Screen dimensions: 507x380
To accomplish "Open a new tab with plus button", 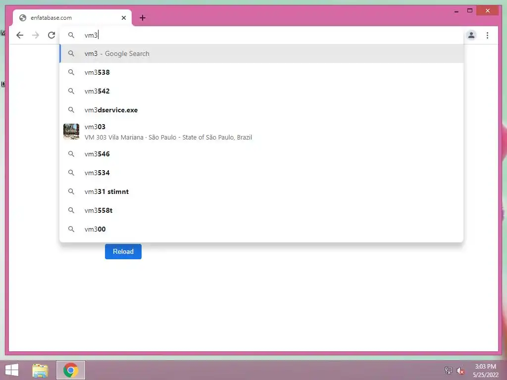I will [143, 18].
